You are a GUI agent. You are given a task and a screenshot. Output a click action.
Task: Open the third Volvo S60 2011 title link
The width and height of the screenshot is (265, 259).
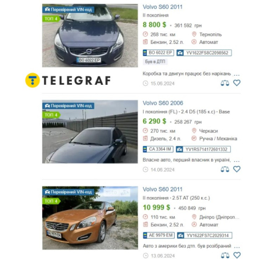[163, 190]
